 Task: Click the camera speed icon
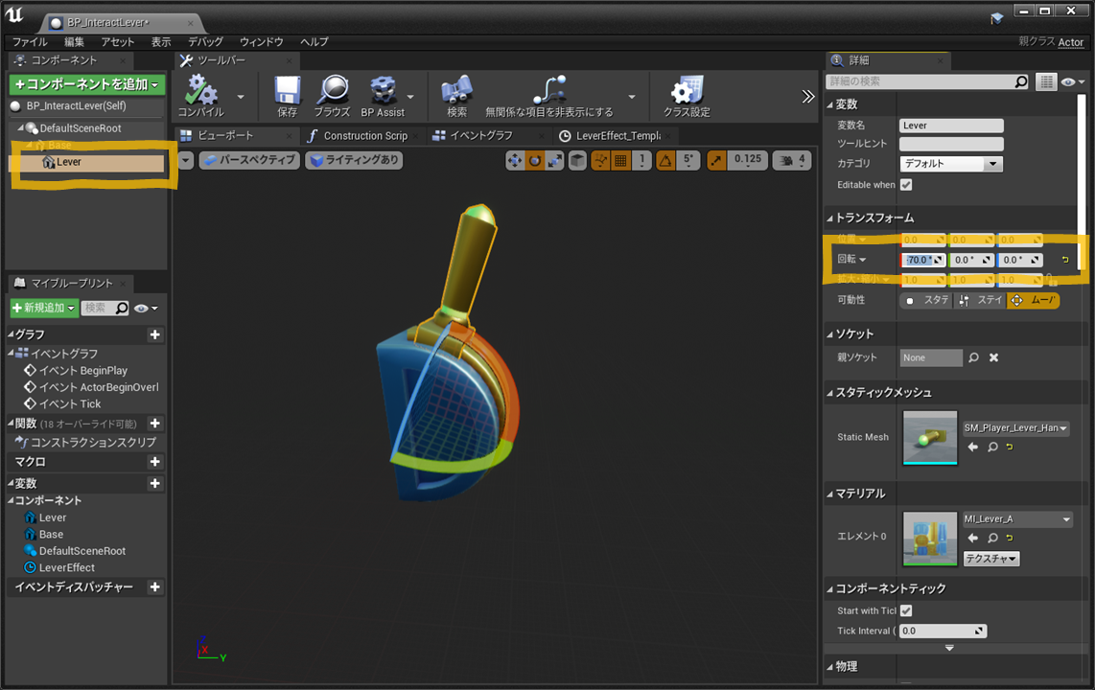click(786, 160)
